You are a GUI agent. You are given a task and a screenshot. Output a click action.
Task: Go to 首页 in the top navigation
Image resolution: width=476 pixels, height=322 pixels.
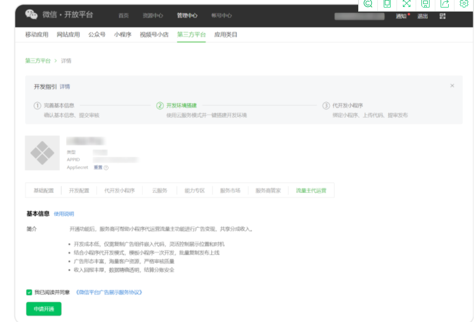(124, 16)
